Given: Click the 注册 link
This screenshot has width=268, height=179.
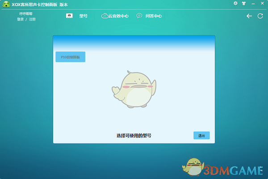Looking at the screenshot, I should 32,19.
